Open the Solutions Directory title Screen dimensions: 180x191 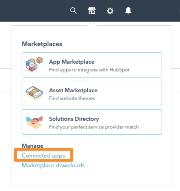click(x=74, y=119)
